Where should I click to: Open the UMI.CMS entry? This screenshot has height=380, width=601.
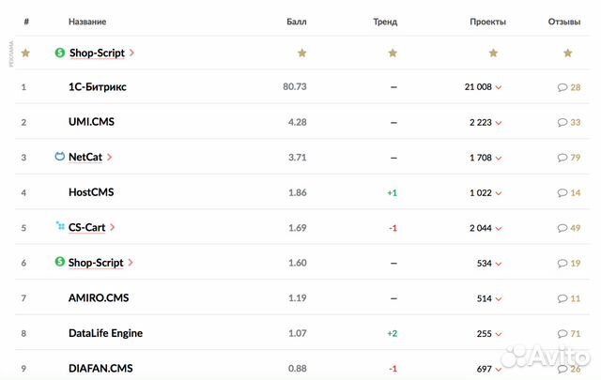91,122
